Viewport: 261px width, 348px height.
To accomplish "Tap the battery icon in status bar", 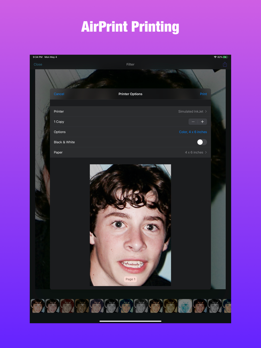I will pos(226,57).
